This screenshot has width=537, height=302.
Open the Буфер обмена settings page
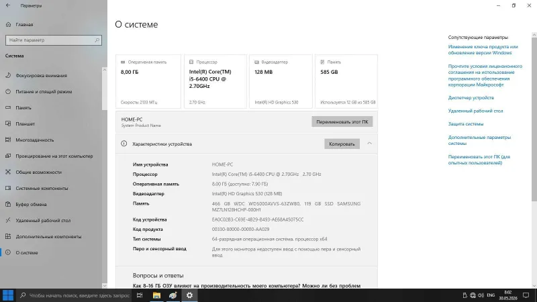pos(31,204)
